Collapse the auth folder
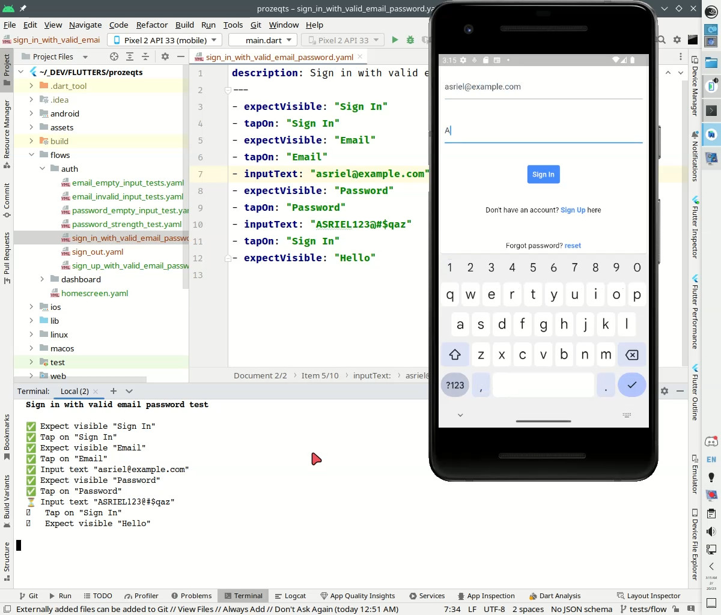The width and height of the screenshot is (721, 615). [42, 169]
